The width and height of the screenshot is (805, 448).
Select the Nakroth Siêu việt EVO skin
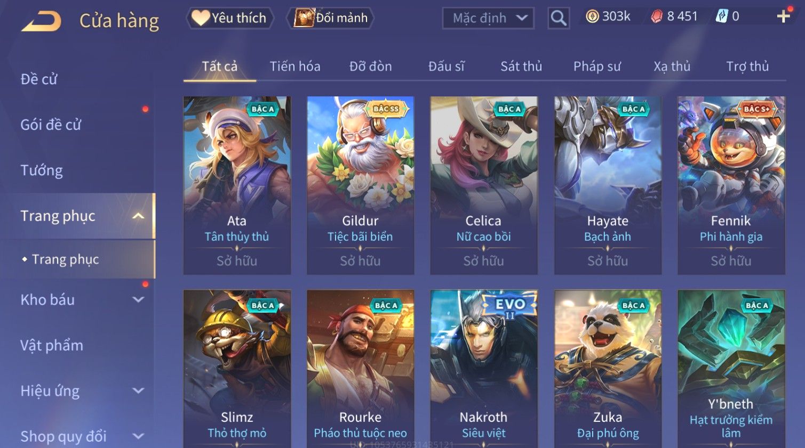(484, 369)
